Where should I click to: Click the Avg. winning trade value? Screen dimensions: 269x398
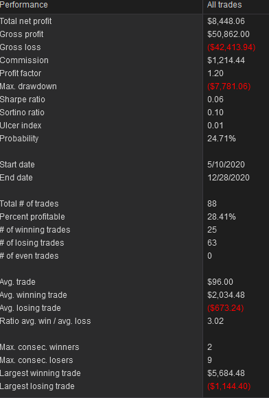(226, 294)
